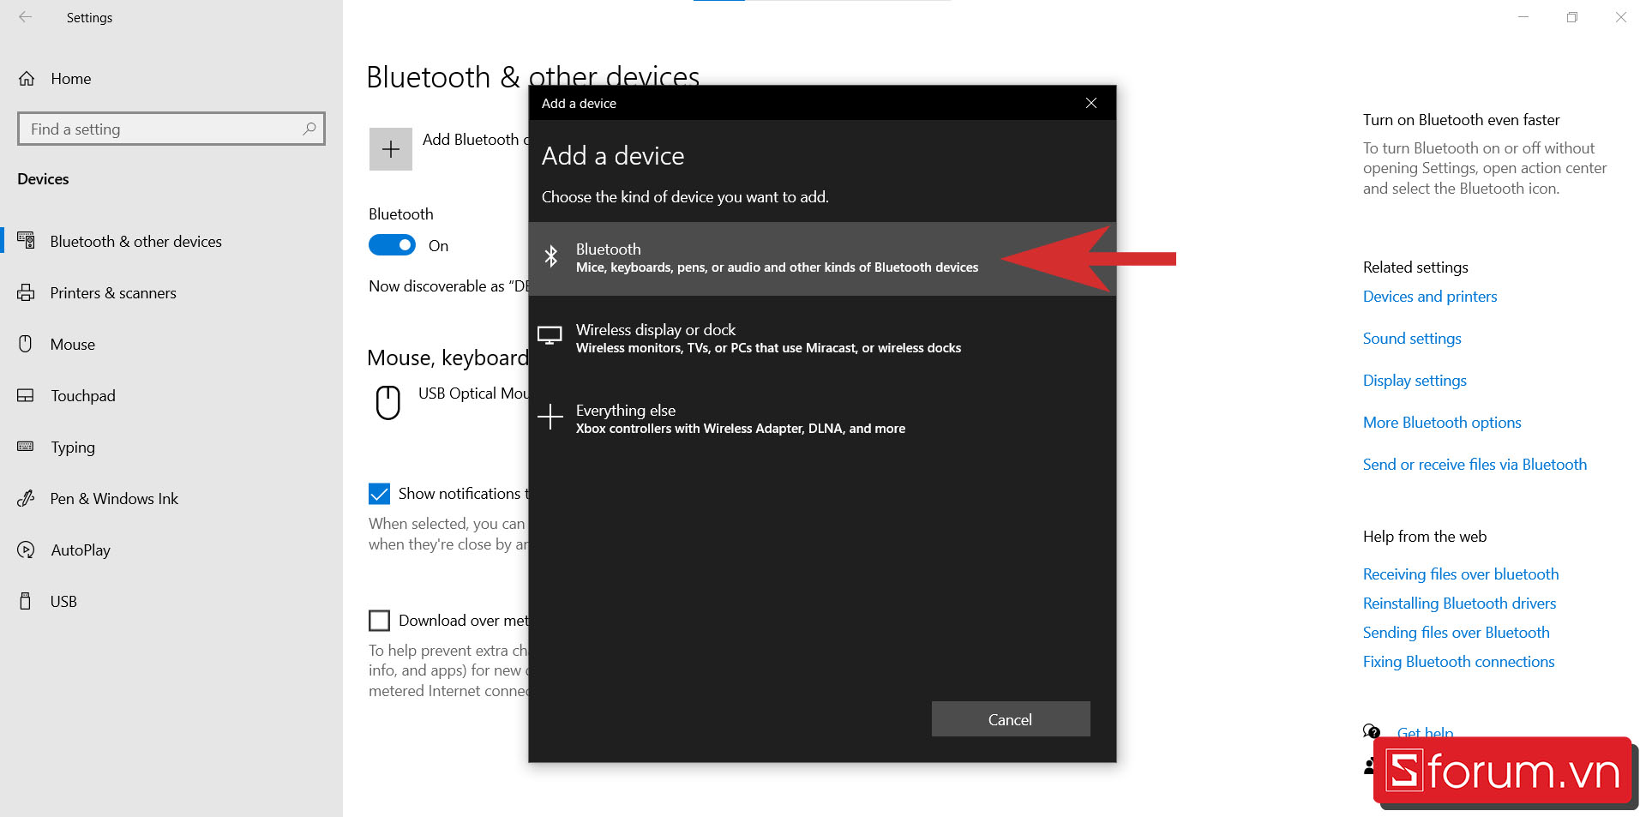1646x817 pixels.
Task: Close the Add a device dialog
Action: (x=1090, y=104)
